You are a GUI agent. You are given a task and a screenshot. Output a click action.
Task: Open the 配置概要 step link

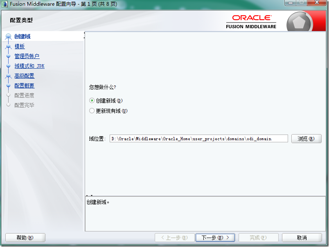[x=25, y=86]
